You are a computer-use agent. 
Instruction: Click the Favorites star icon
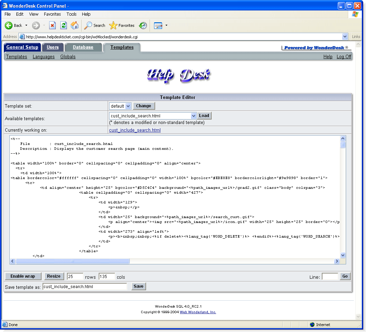point(113,25)
